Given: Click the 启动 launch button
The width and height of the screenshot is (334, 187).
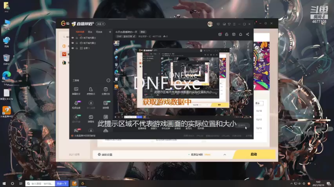Looking at the screenshot, I should click(254, 154).
